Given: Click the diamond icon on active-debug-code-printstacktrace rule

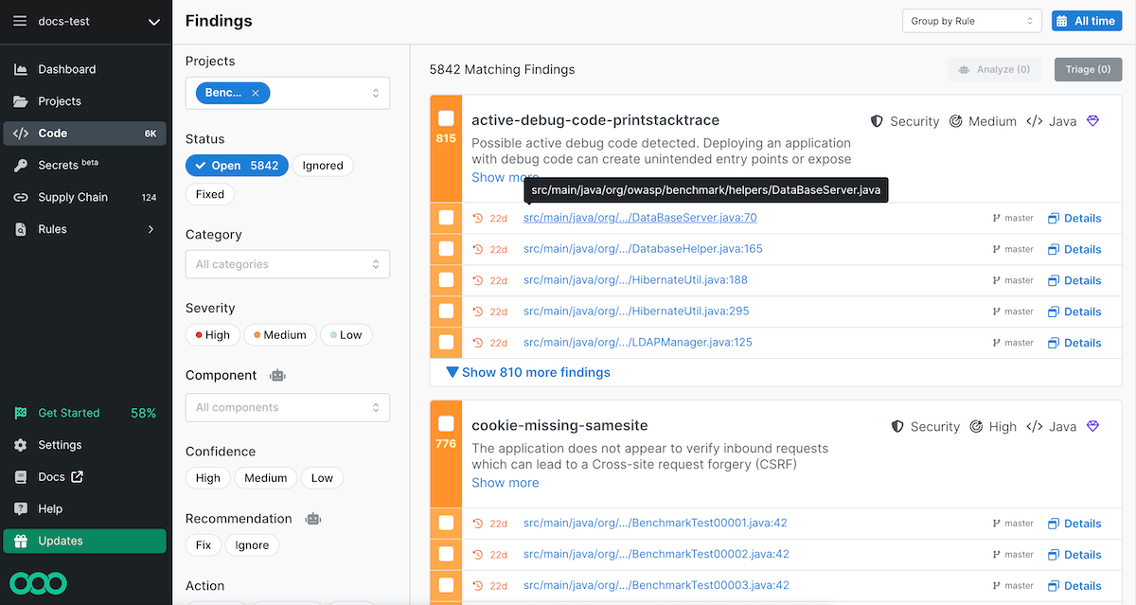Looking at the screenshot, I should (x=1093, y=121).
